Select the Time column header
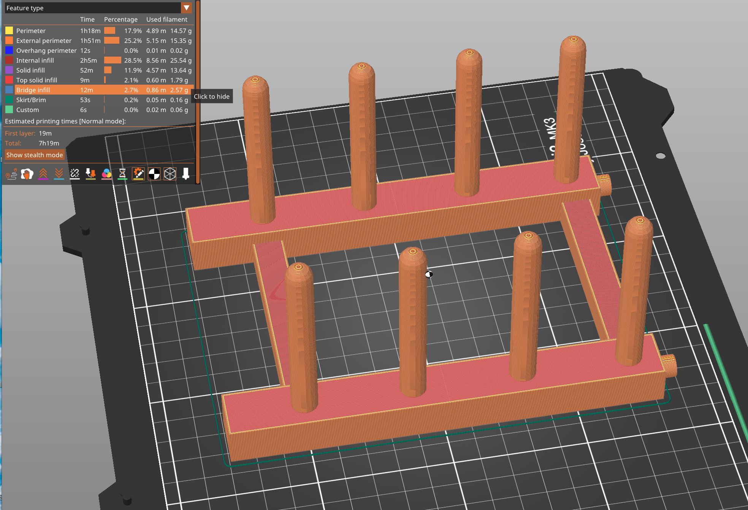Screen dimensions: 748x510 pyautogui.click(x=87, y=19)
